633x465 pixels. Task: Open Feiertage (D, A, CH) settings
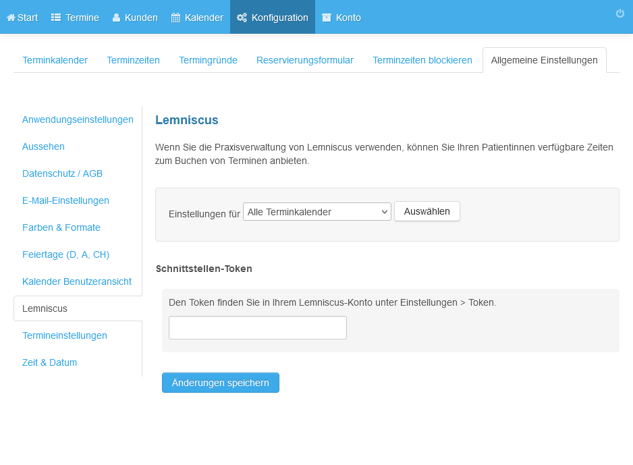pos(66,254)
